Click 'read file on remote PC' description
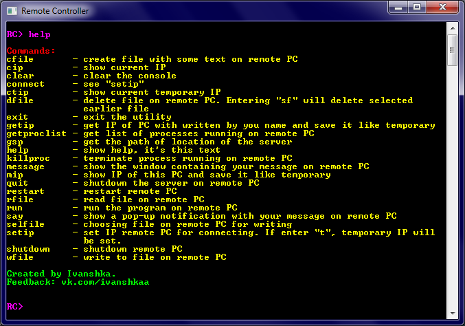465x326 pixels. [x=144, y=199]
